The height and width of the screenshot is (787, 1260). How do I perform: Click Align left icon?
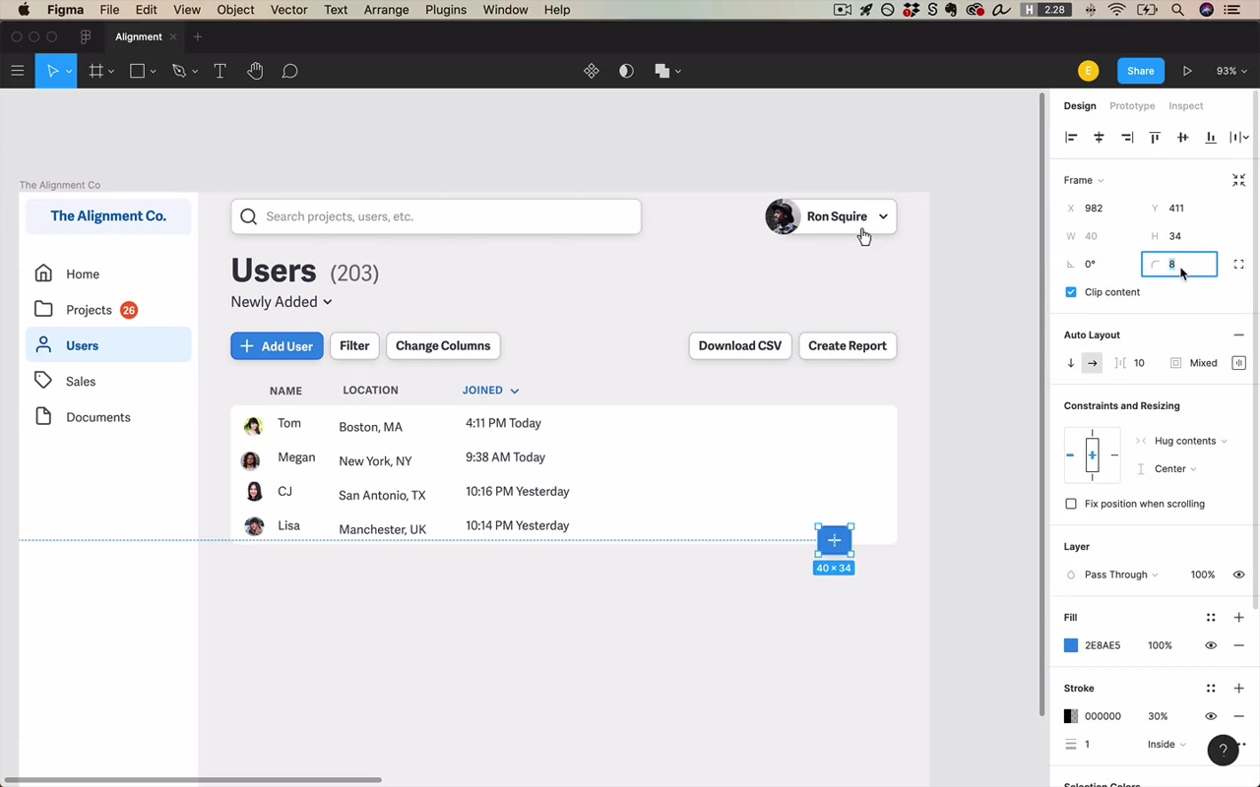[1071, 138]
